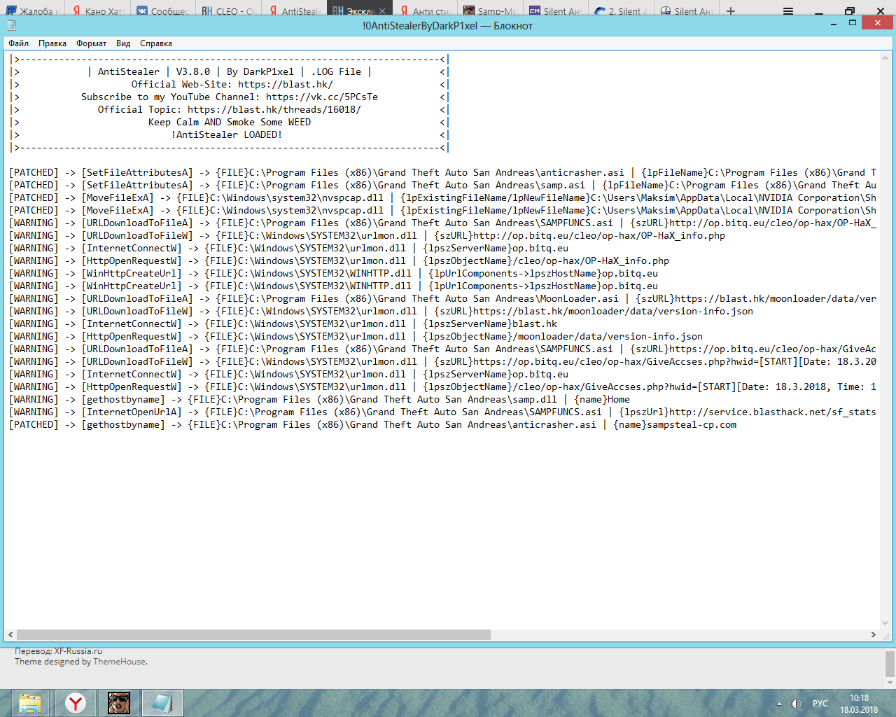Click the ThemeHouse link in browser footer
The image size is (896, 717).
coord(120,662)
